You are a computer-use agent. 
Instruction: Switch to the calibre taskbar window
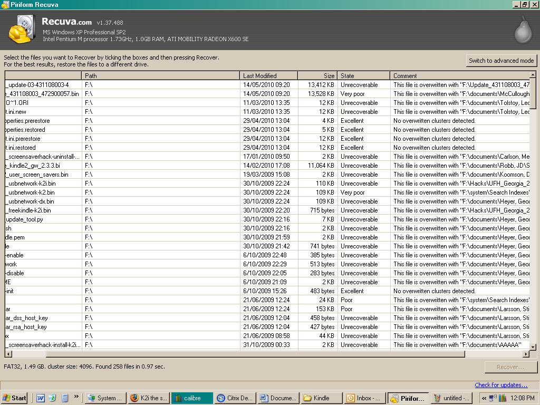coord(192,398)
